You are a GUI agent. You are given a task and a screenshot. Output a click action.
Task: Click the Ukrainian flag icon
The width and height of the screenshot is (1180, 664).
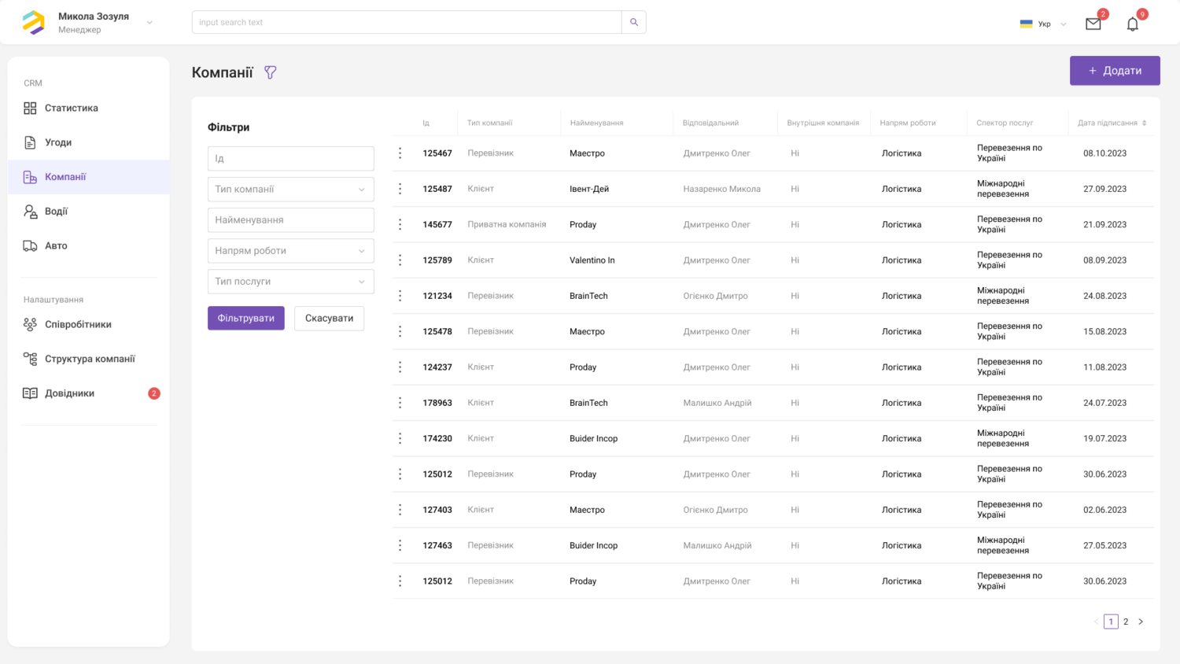(x=1026, y=24)
